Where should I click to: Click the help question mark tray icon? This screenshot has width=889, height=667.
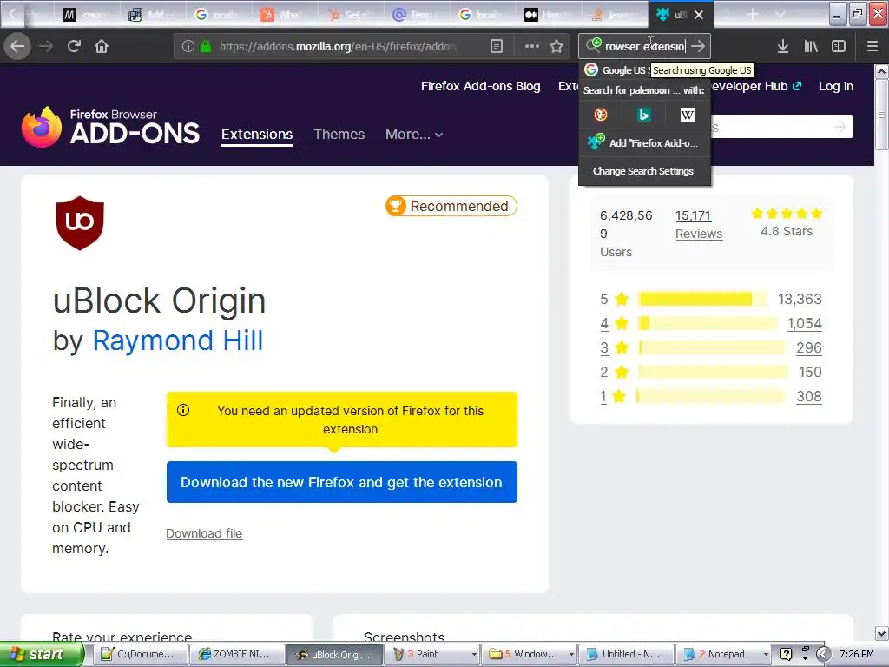(x=786, y=654)
